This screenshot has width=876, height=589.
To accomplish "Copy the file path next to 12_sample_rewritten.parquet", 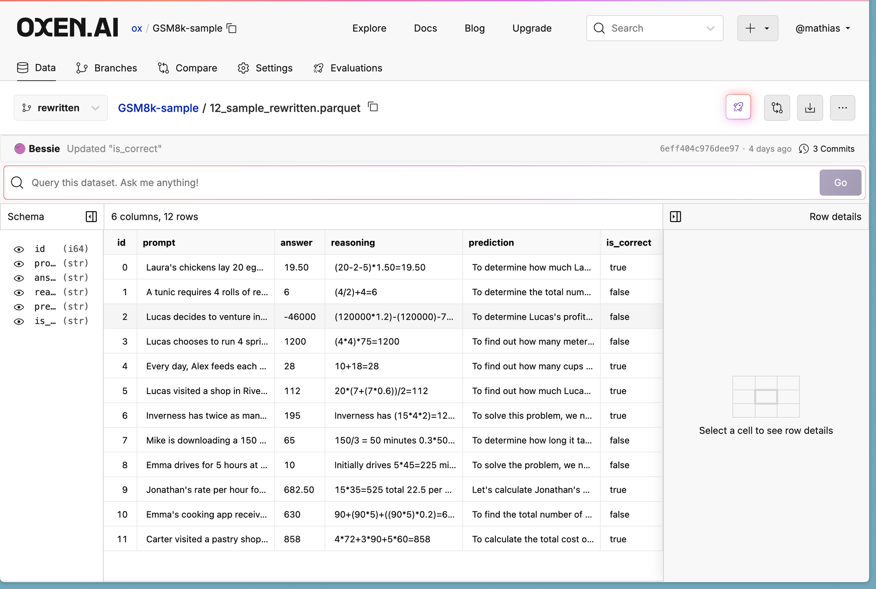I will pos(373,107).
